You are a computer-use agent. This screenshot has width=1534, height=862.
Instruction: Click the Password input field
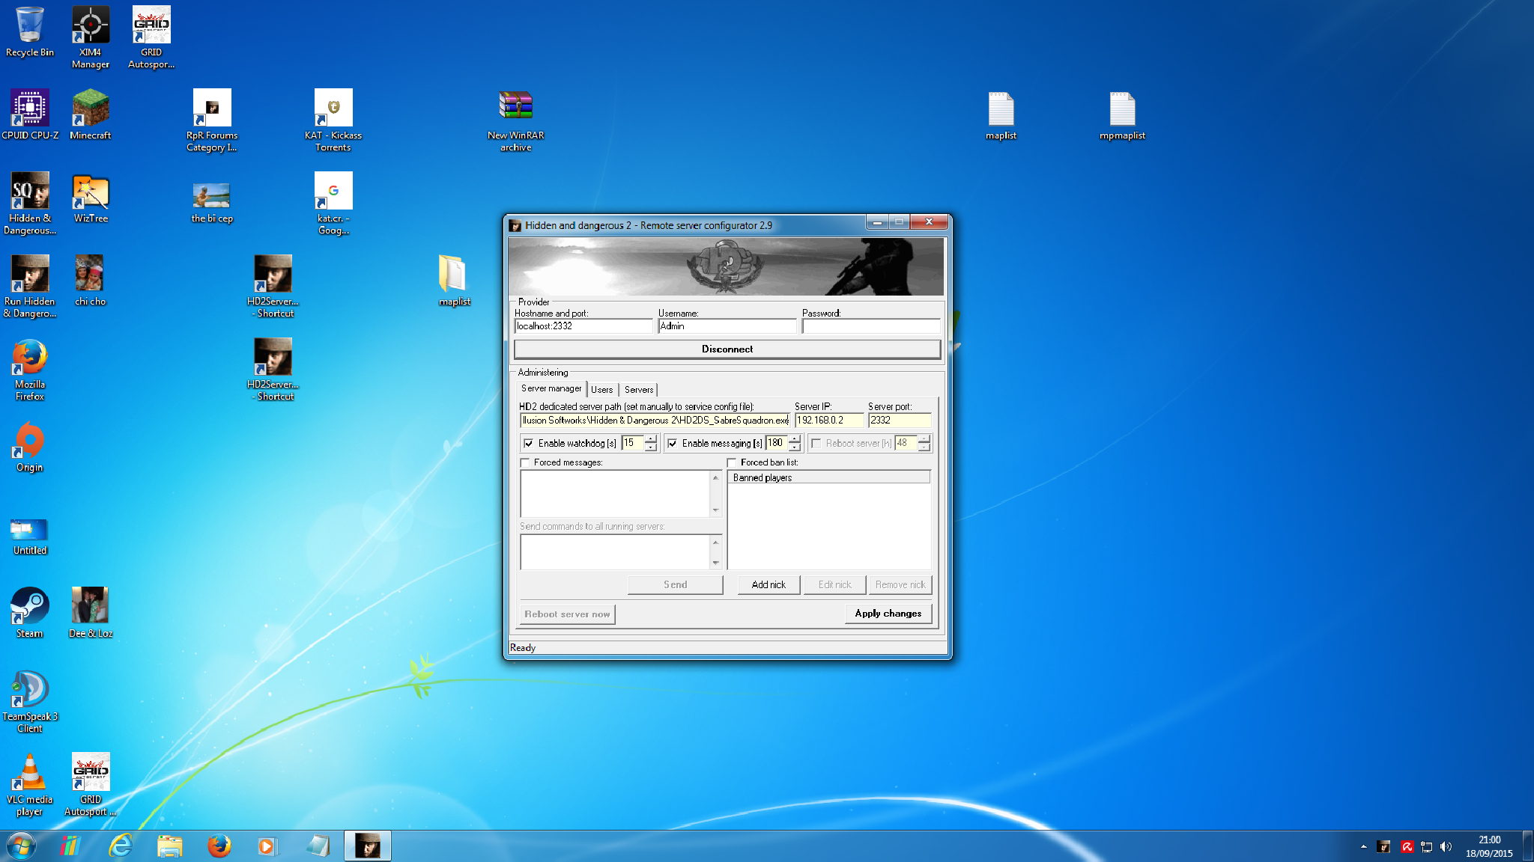pos(870,326)
